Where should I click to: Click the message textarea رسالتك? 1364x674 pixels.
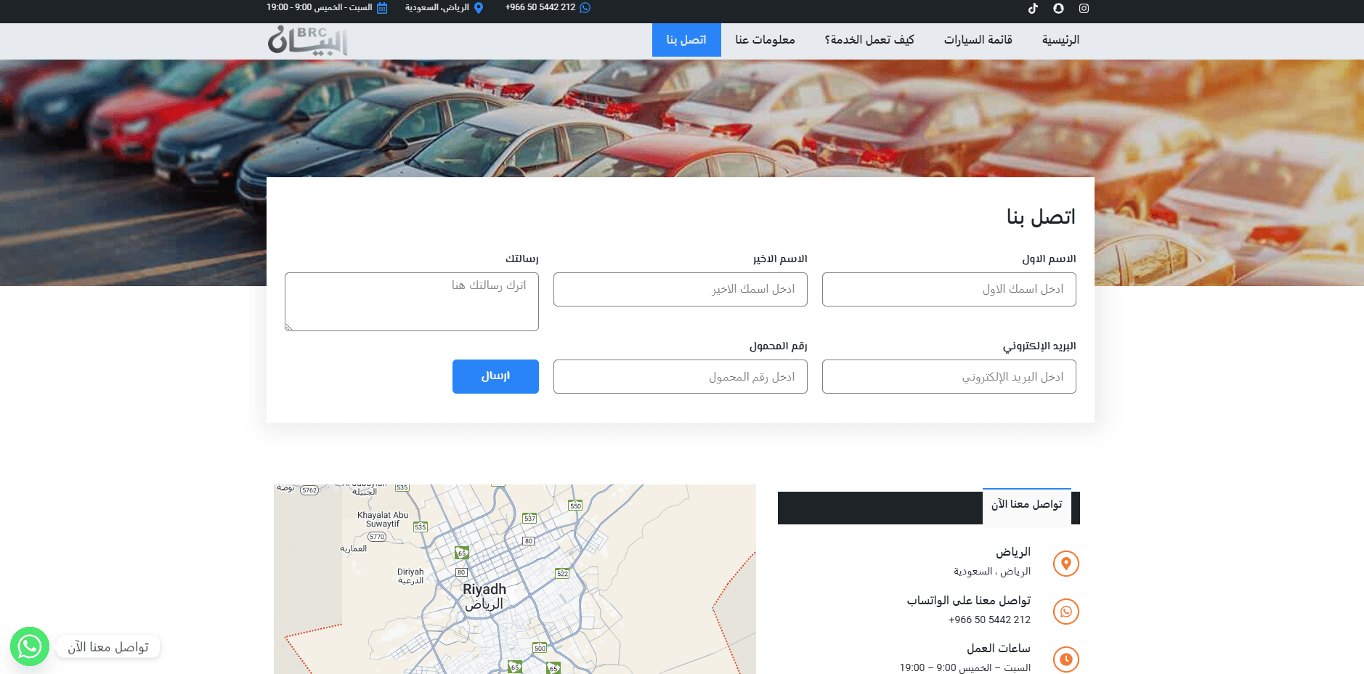tap(412, 301)
